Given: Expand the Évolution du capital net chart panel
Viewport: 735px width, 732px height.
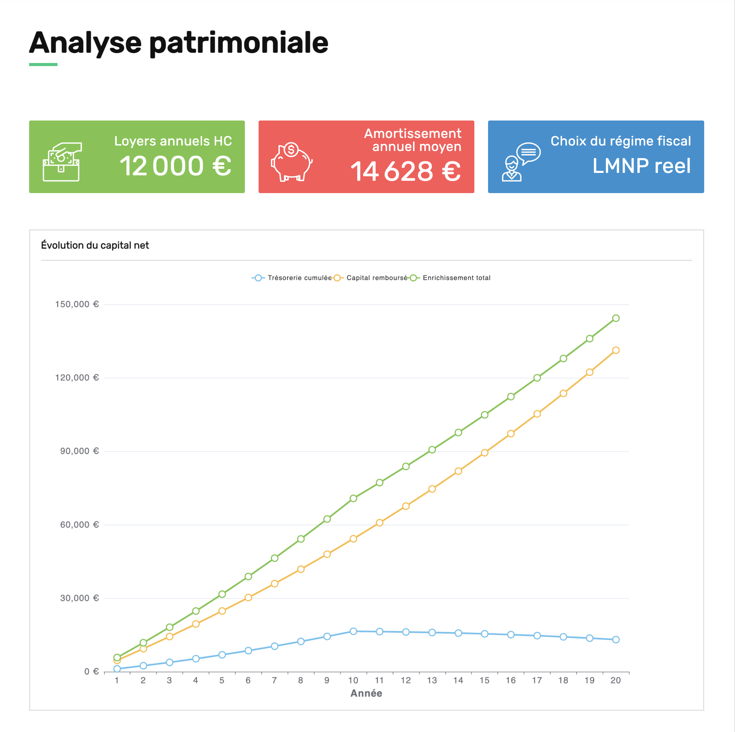Looking at the screenshot, I should click(96, 245).
